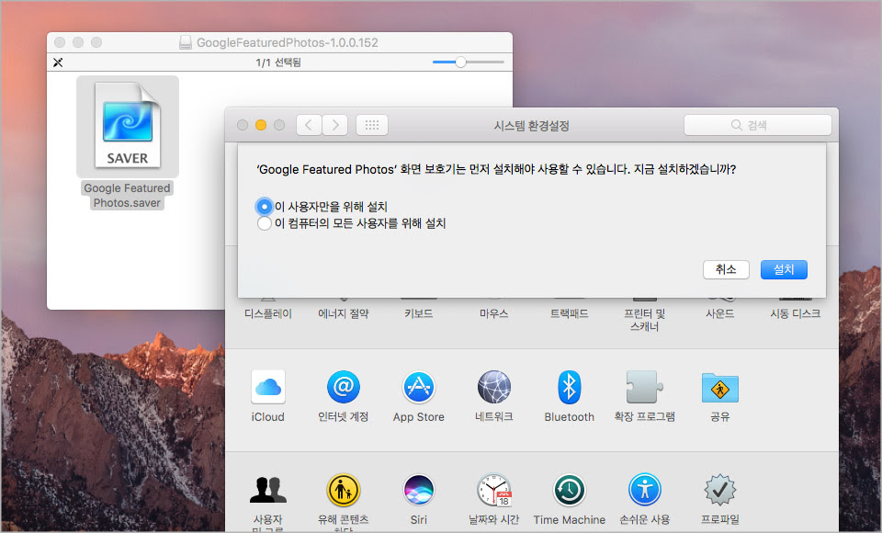Open the 인터넷 계정 preference pane
This screenshot has height=533, width=882.
point(343,387)
